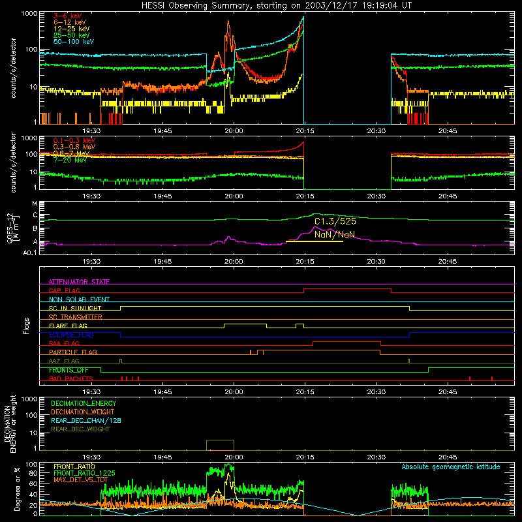The height and width of the screenshot is (522, 522).
Task: Click the yellow flare duration bar in GOES panel
Action: pyautogui.click(x=315, y=241)
